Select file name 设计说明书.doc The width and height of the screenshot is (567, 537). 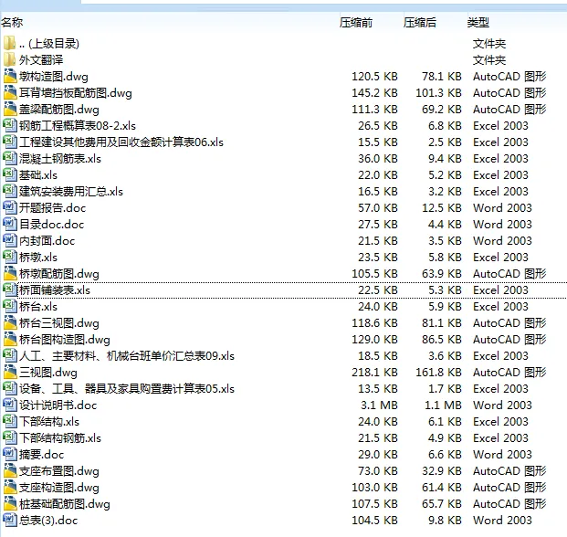point(58,405)
